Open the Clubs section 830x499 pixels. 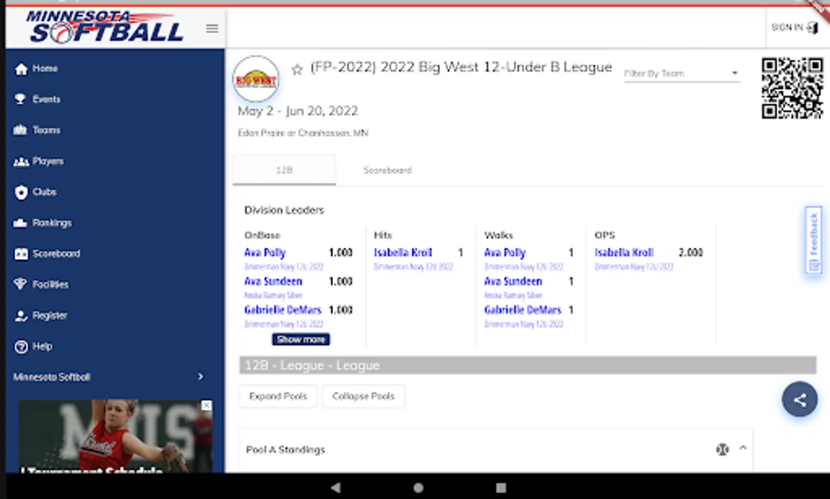44,192
